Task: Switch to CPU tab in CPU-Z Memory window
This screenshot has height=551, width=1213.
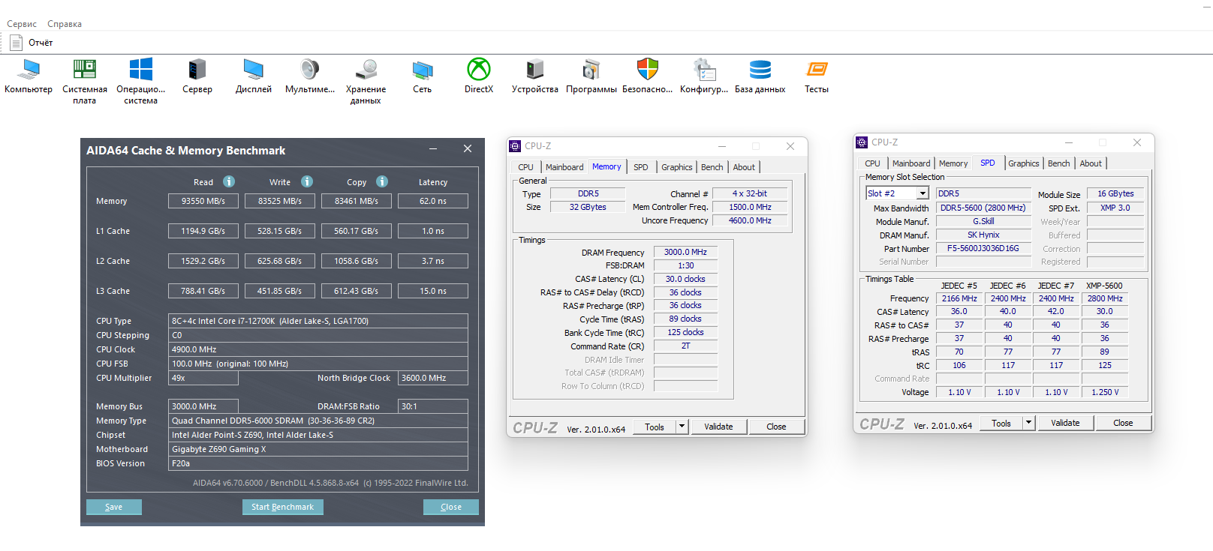Action: (x=526, y=167)
